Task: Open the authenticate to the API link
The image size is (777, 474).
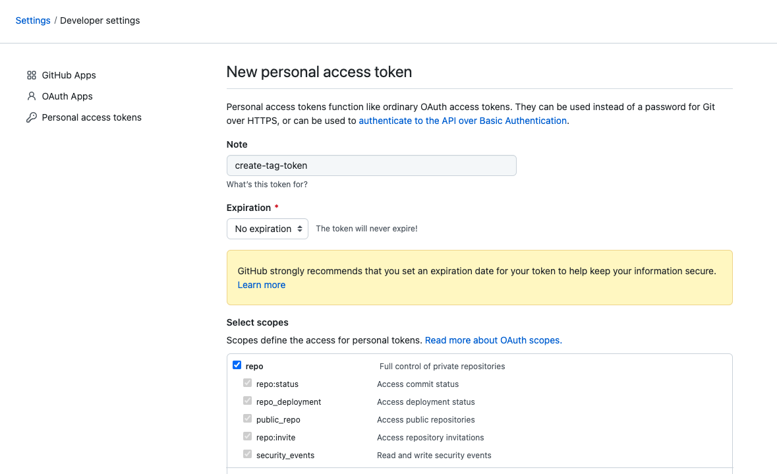Action: (x=463, y=121)
